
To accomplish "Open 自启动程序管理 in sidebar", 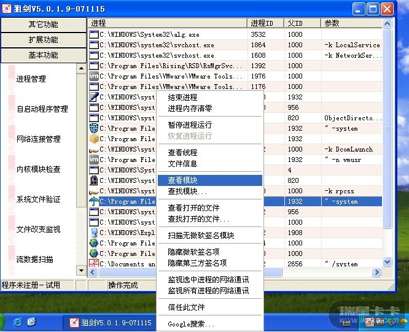I will [42, 109].
